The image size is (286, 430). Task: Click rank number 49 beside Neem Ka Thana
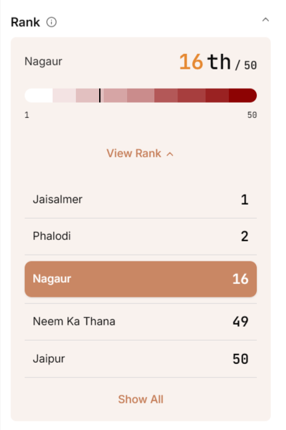coord(241,322)
